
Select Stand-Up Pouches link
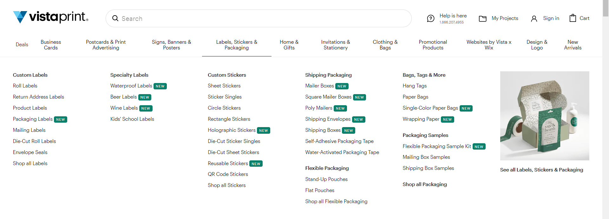click(326, 179)
